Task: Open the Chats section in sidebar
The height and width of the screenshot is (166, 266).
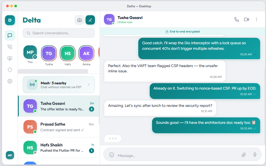Action: 10,35
